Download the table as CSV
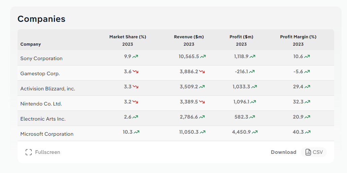 tap(314, 152)
